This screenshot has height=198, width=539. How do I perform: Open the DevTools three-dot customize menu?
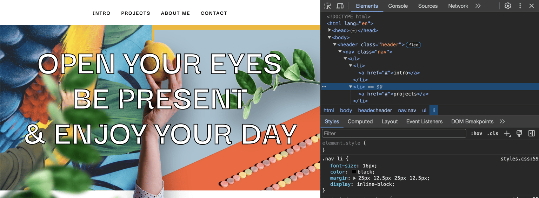pos(520,6)
